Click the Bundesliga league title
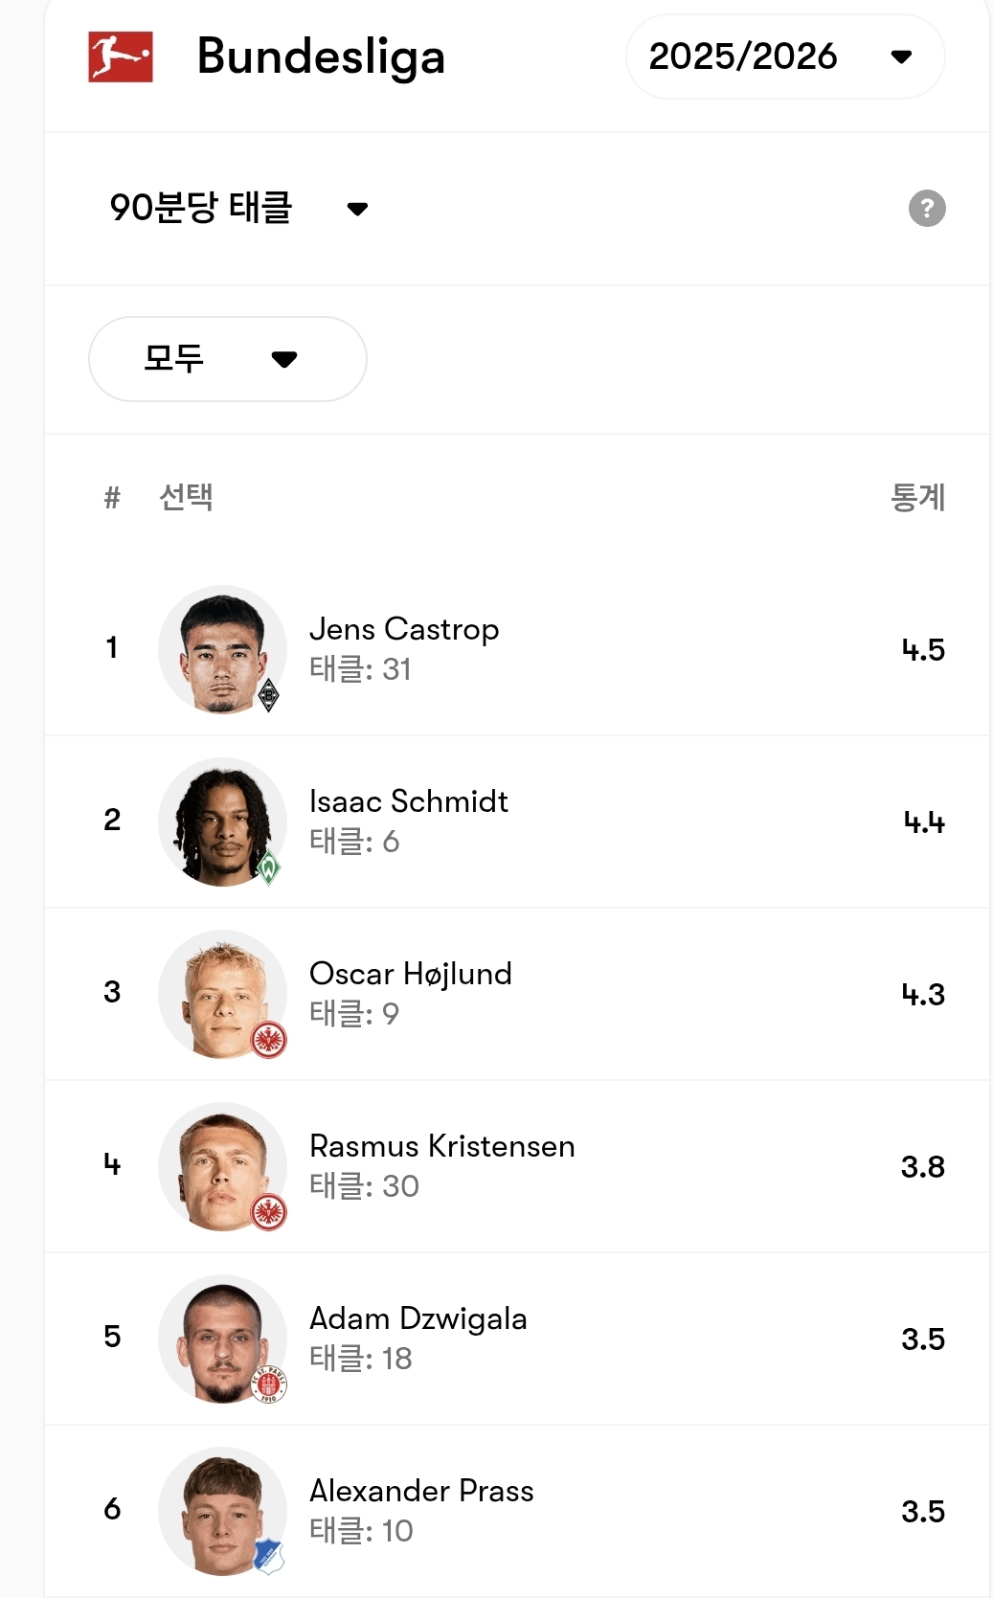 [321, 56]
